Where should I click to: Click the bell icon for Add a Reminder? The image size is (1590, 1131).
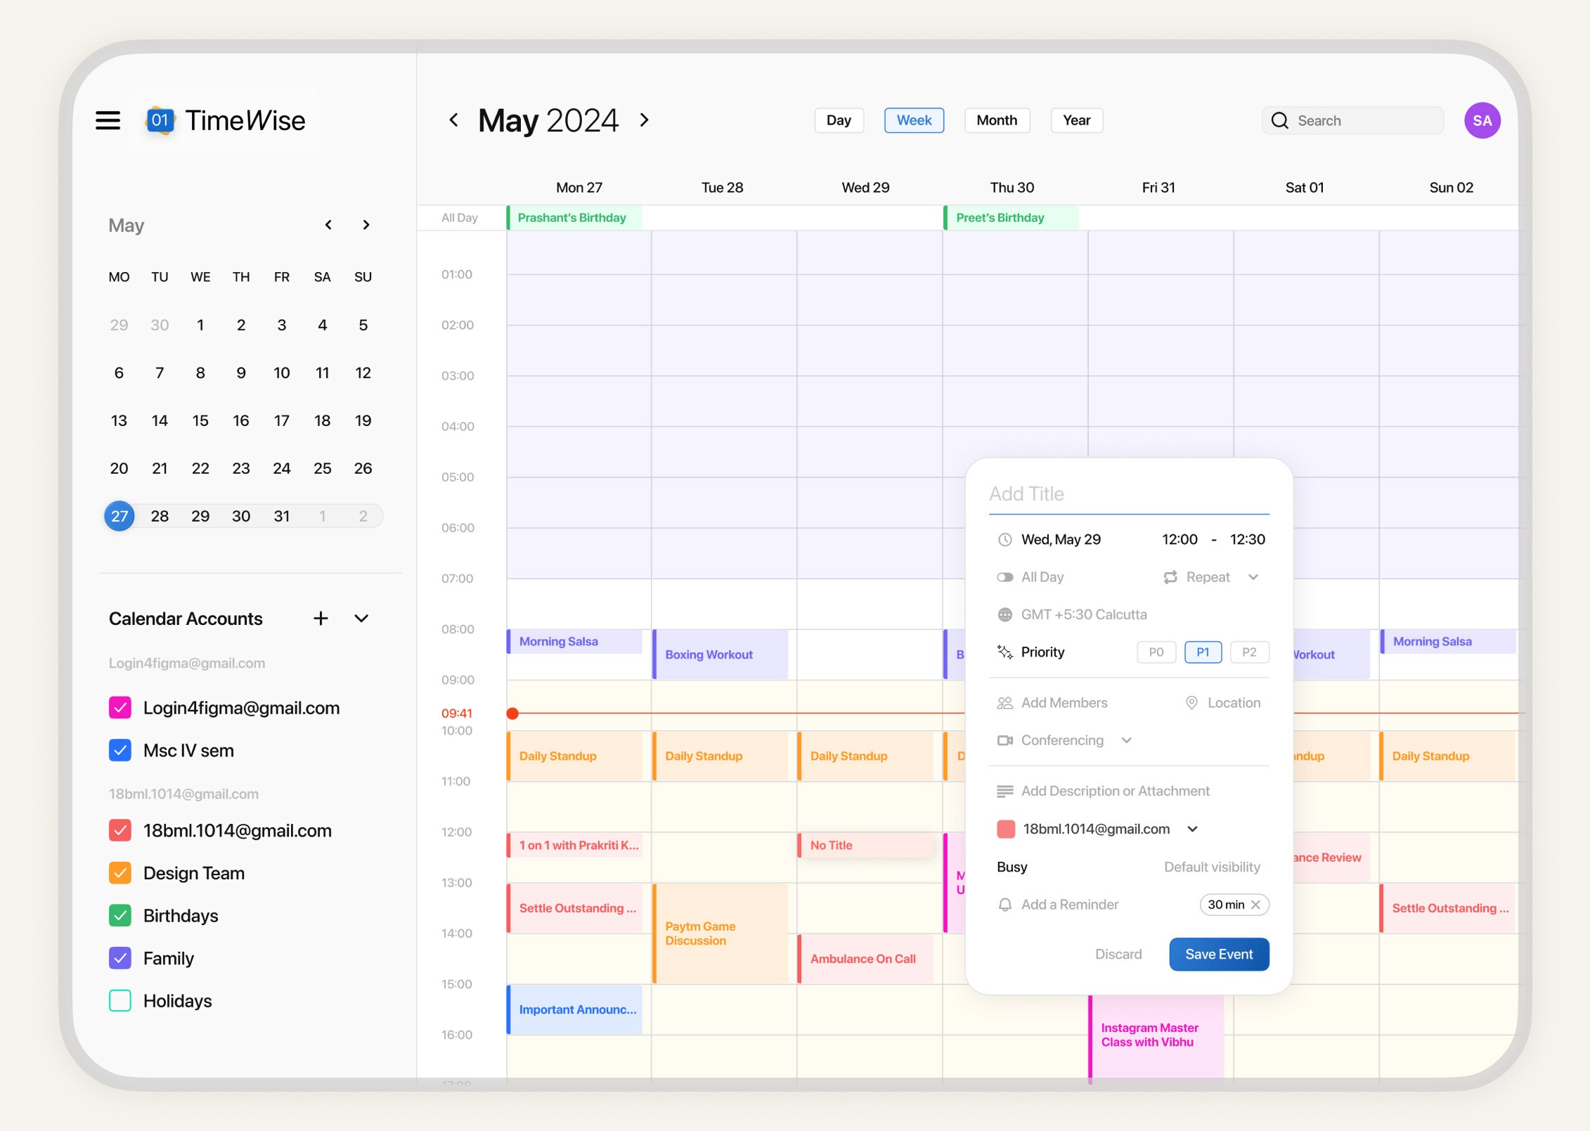(1005, 905)
